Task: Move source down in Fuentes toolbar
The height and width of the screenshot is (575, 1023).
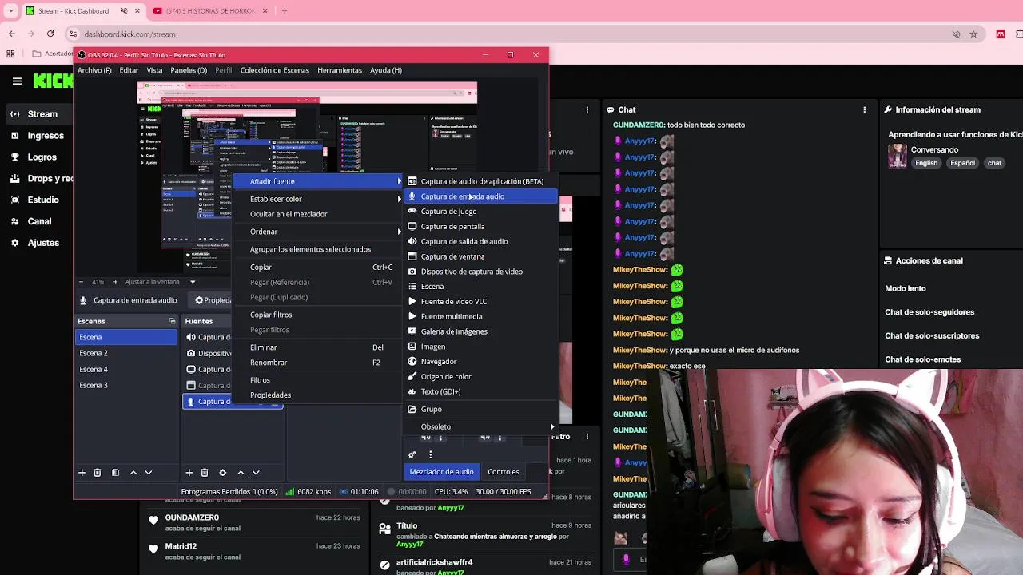Action: pos(256,473)
